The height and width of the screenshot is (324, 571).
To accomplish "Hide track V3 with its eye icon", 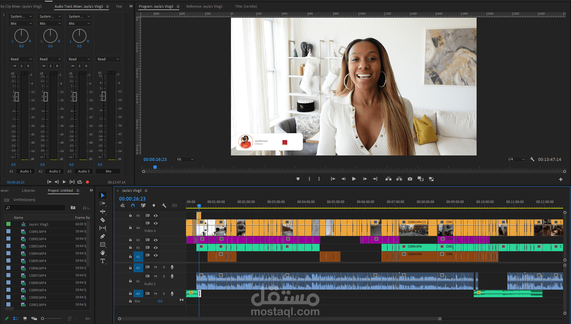I will (x=156, y=240).
